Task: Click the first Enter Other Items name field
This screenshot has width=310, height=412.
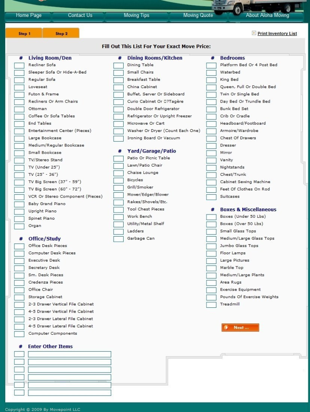Action: point(69,354)
